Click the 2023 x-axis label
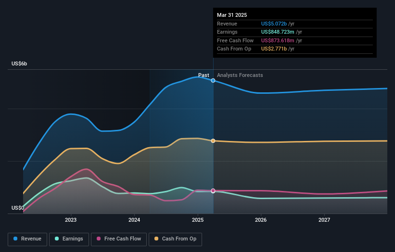Viewport: 395px width, 252px height. click(71, 220)
